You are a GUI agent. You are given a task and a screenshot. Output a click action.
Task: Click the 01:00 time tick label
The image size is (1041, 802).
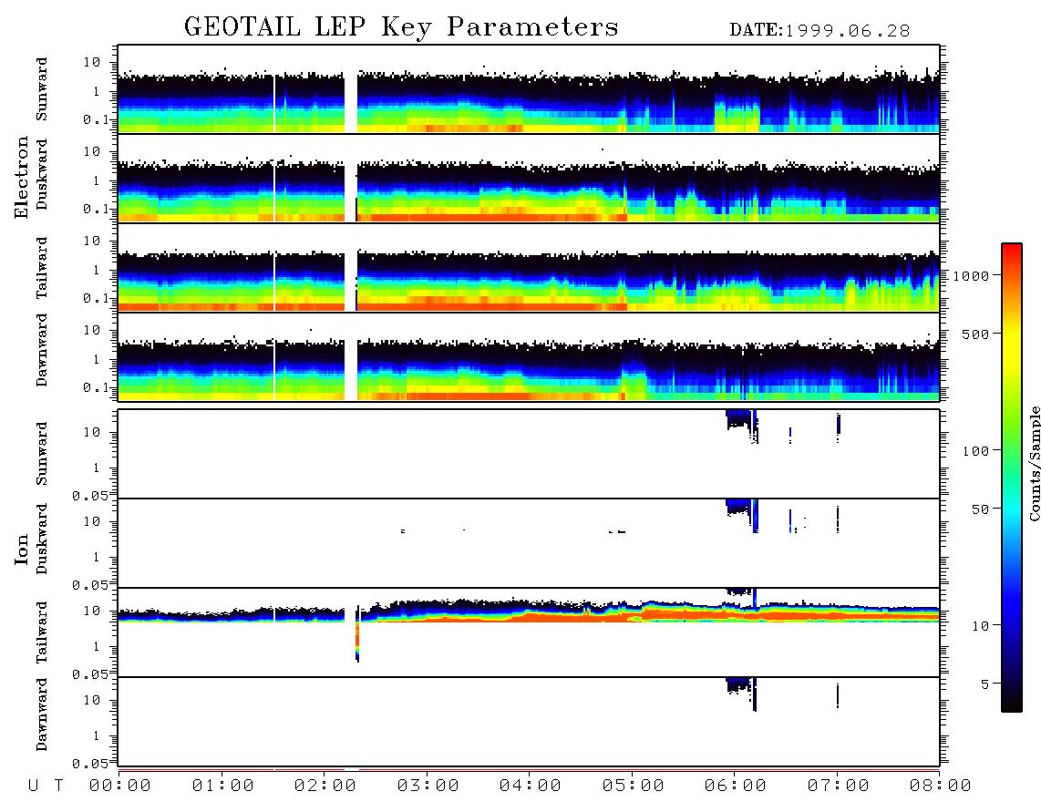223,787
